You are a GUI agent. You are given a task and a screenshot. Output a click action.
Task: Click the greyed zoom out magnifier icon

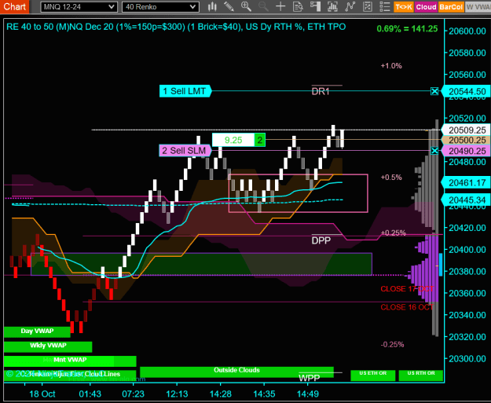coord(263,6)
